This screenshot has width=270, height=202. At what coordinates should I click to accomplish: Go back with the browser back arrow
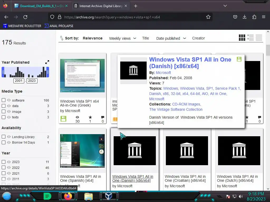[6, 17]
